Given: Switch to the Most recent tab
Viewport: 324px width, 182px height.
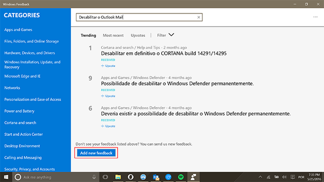Looking at the screenshot, I should (113, 35).
